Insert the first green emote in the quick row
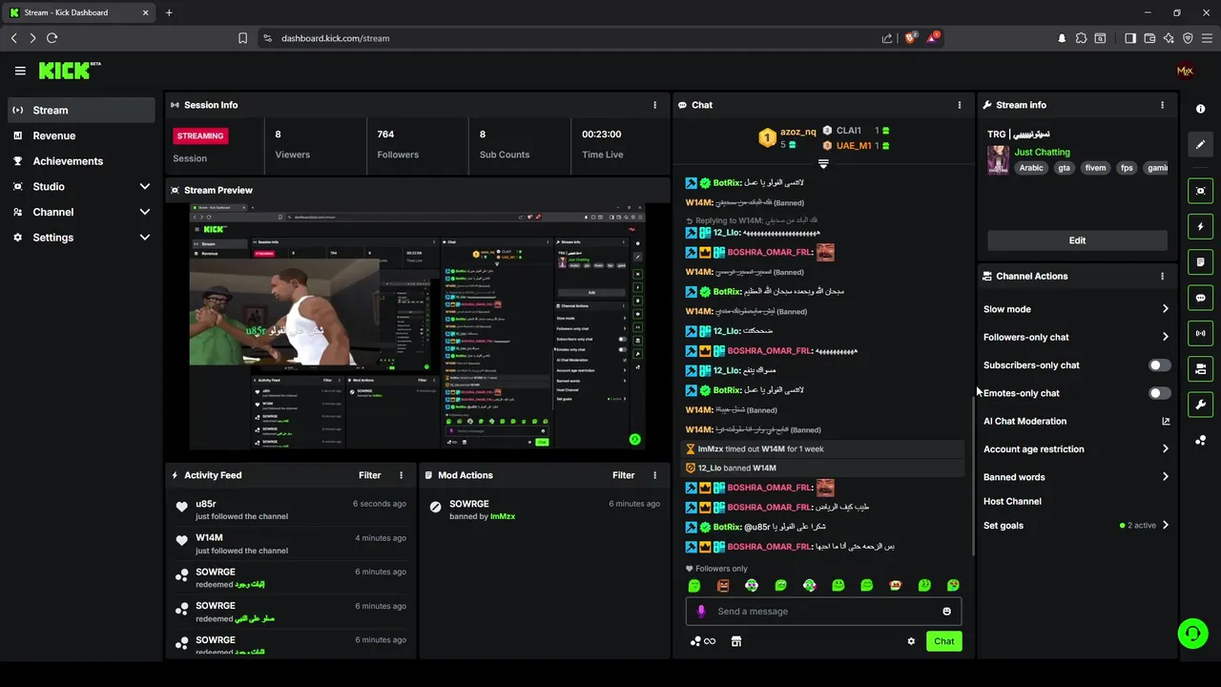This screenshot has height=687, width=1221. (694, 585)
